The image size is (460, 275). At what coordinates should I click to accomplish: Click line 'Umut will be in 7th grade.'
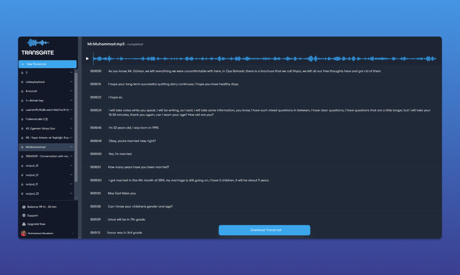[127, 220]
